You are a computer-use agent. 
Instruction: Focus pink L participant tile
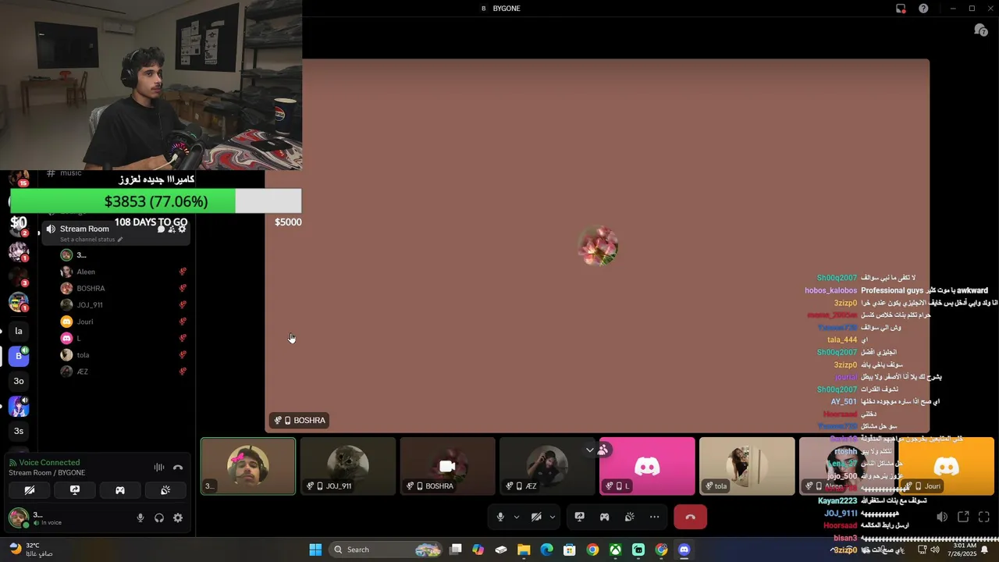647,466
